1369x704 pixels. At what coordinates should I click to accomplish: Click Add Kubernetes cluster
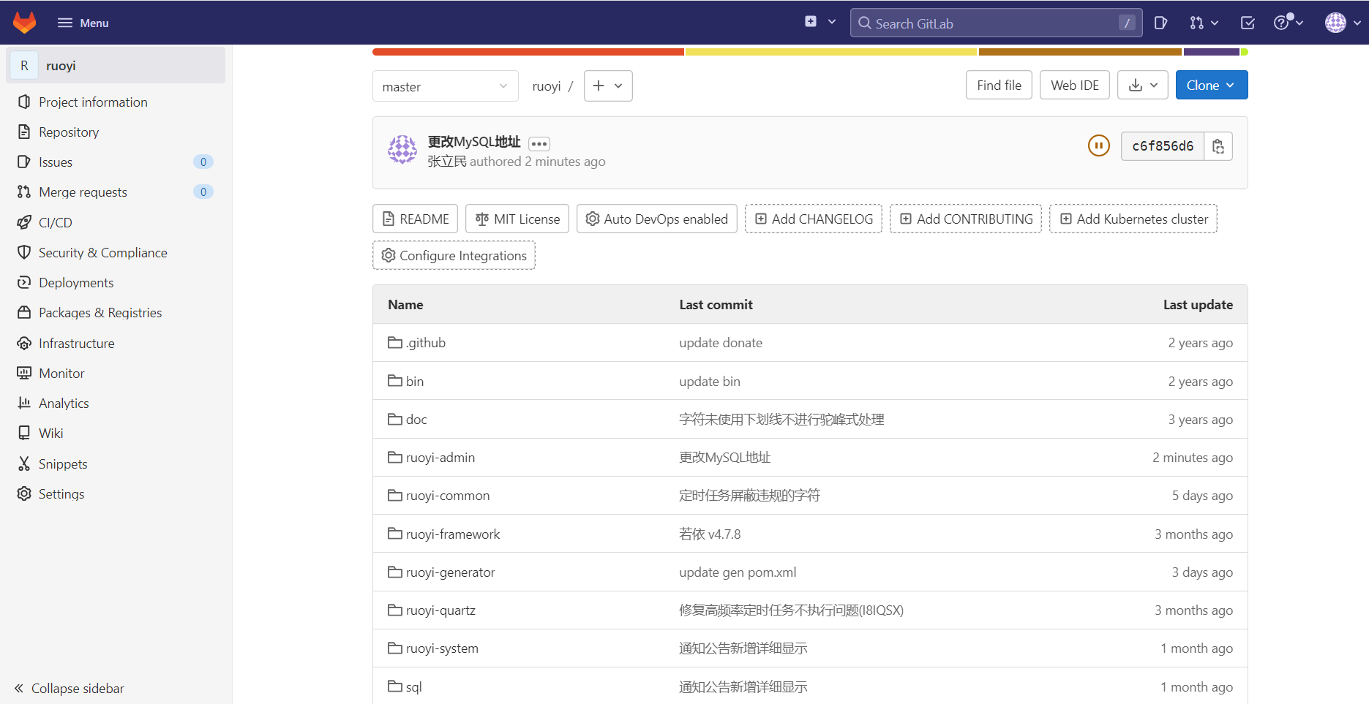[x=1133, y=219]
